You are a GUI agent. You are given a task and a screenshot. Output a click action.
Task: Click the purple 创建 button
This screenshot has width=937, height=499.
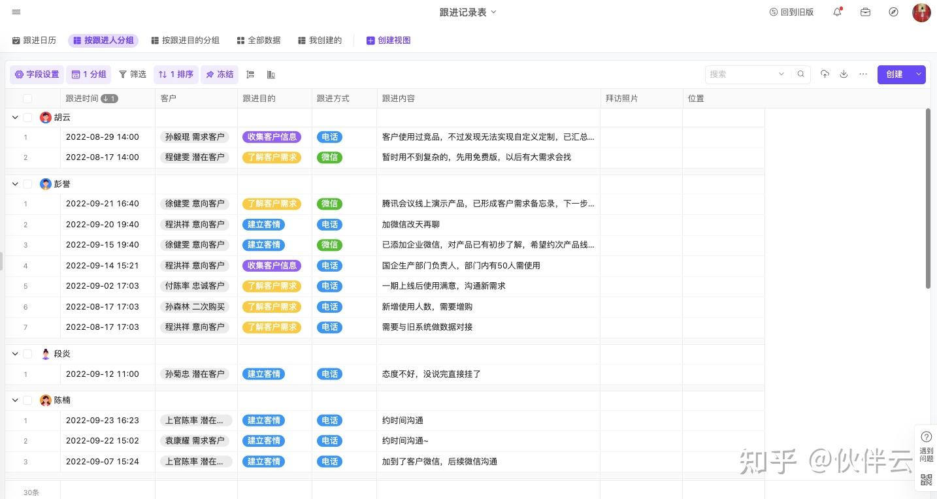tap(895, 74)
